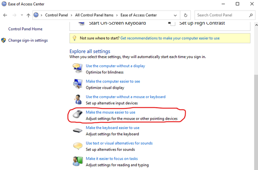The height and width of the screenshot is (170, 258).
Task: Open Get recommendations to make your computer easier link
Action: (170, 38)
